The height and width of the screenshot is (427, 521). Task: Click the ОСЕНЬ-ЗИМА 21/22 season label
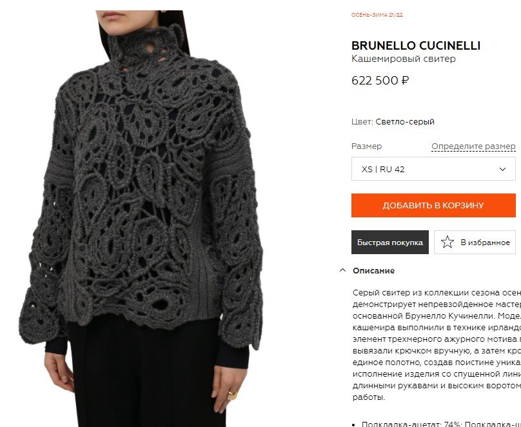[377, 15]
